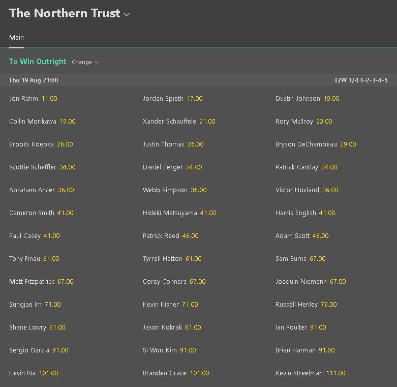Open the Change market dropdown

tap(85, 62)
